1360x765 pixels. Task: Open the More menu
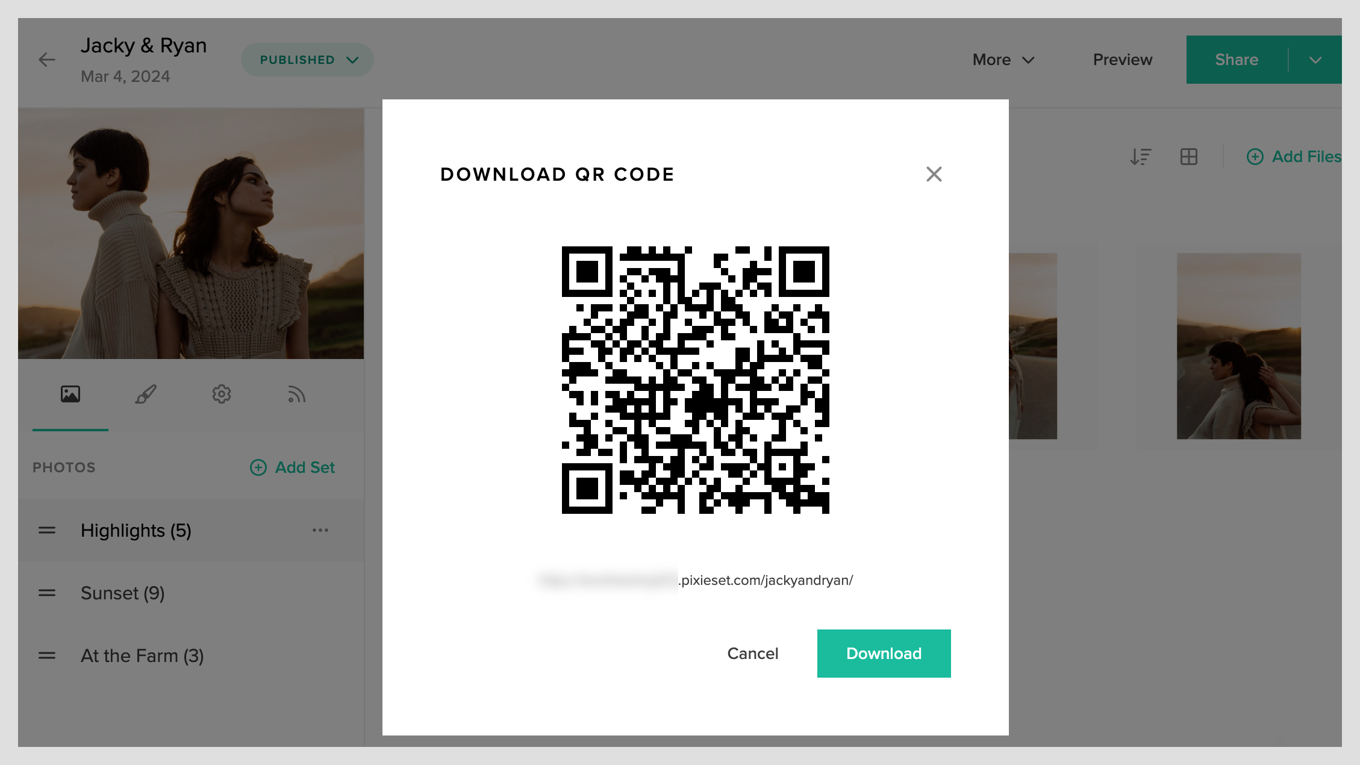tap(1003, 60)
